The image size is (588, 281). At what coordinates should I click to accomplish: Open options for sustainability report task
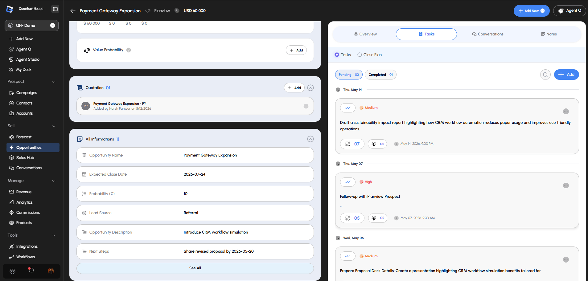(566, 111)
